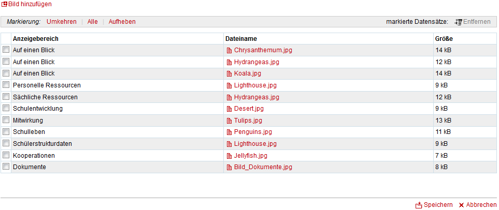
Task: Click the Größe column header
Action: point(444,39)
